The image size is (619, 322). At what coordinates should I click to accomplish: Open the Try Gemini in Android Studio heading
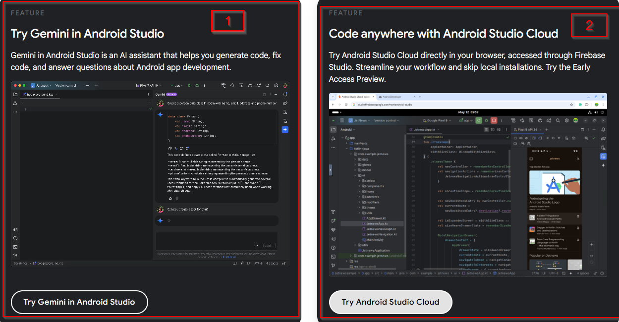click(88, 34)
